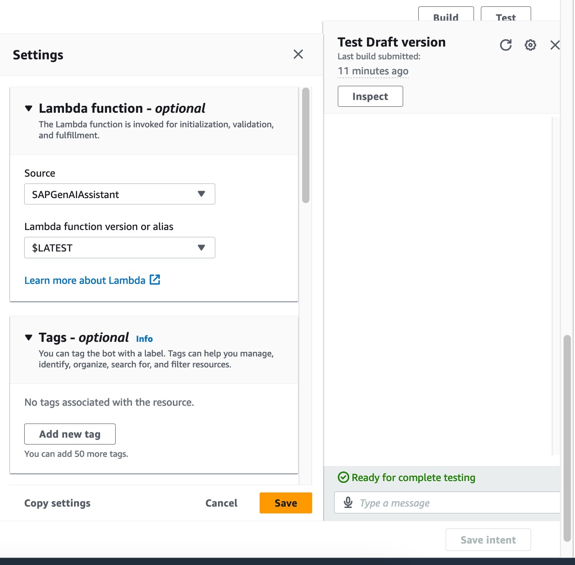This screenshot has height=565, width=575.
Task: Open the Inspect button in test panel
Action: 370,96
